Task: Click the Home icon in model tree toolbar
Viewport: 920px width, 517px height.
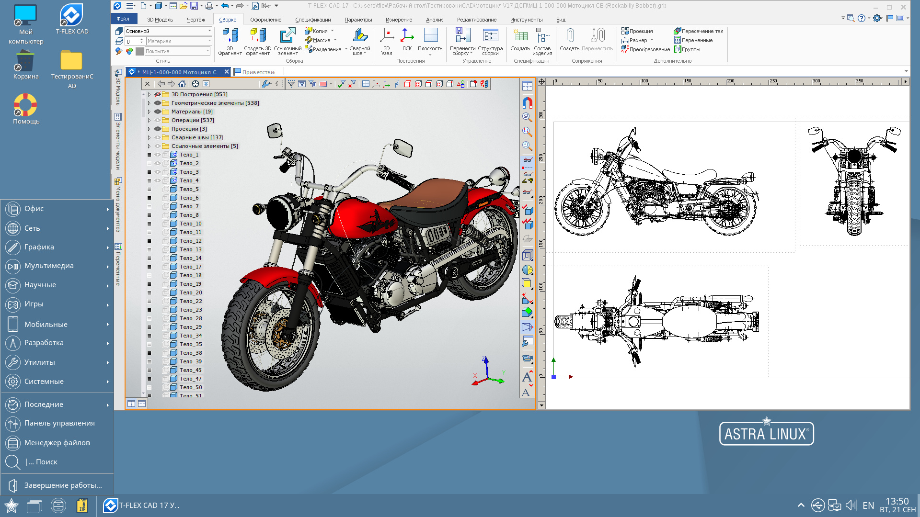Action: coord(182,84)
